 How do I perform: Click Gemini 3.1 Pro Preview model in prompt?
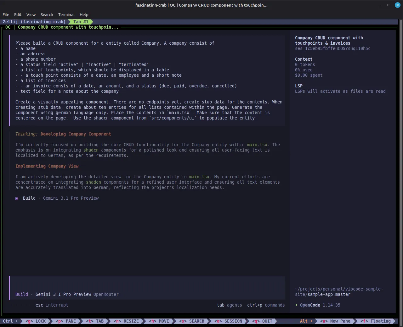click(63, 294)
